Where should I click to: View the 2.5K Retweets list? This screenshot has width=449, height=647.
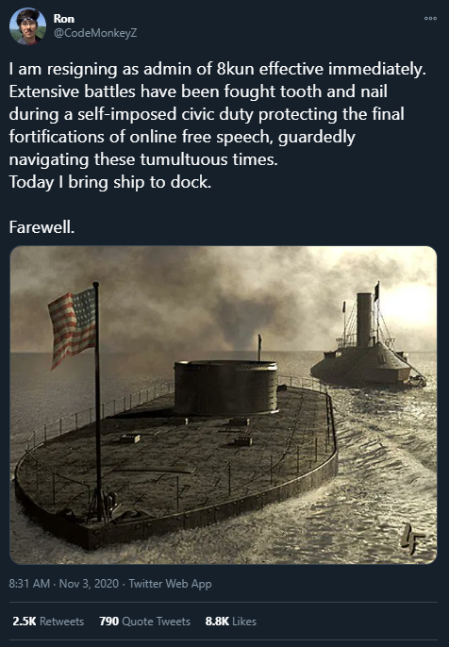pyautogui.click(x=48, y=621)
